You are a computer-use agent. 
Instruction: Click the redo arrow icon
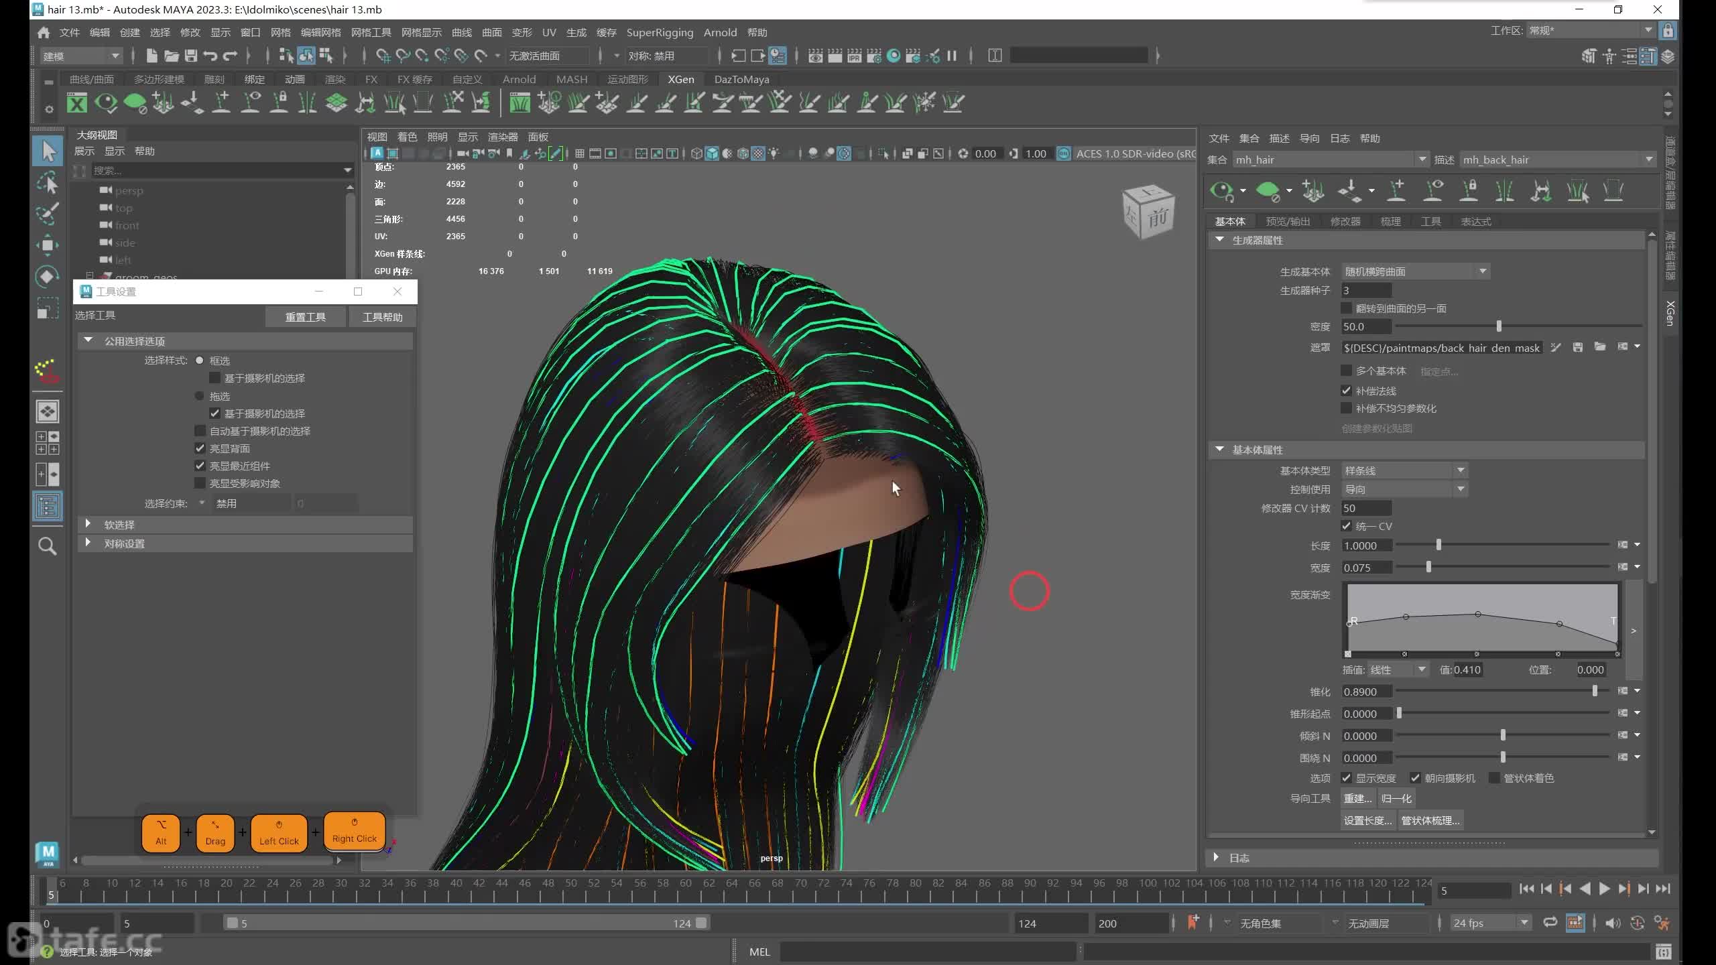(230, 56)
